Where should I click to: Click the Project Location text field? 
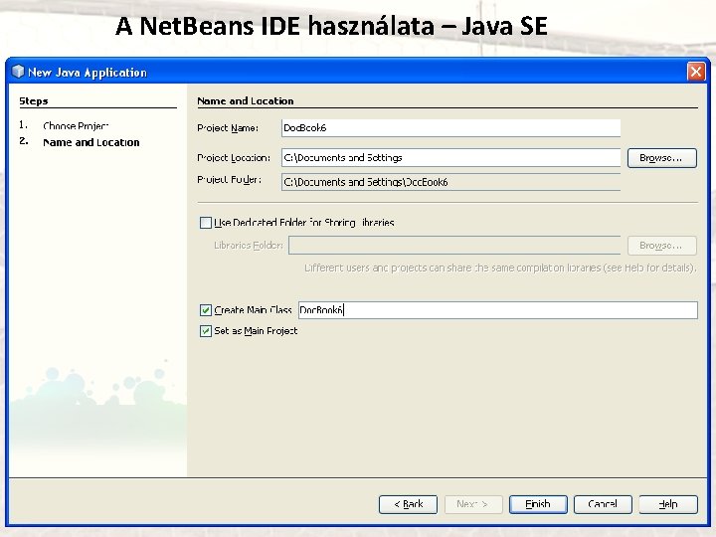click(x=450, y=157)
